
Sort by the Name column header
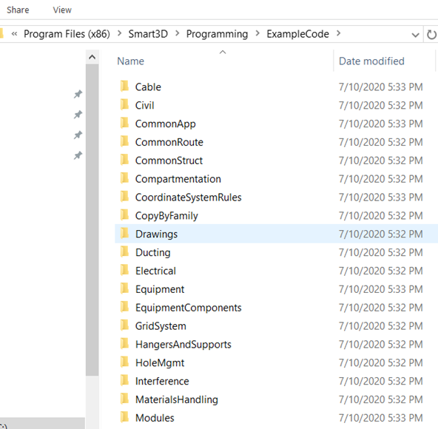(130, 61)
